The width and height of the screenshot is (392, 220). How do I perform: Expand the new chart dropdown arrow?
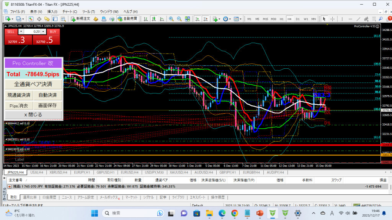click(12, 19)
